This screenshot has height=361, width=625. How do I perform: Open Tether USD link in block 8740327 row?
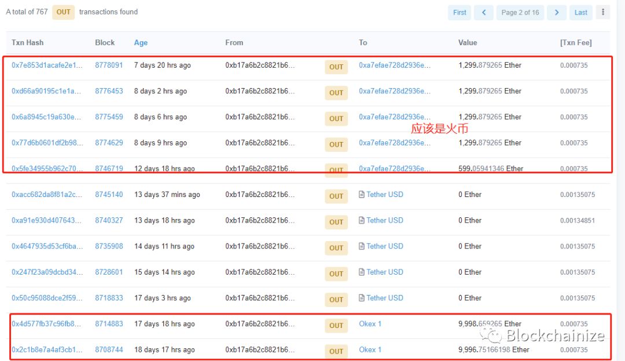click(x=385, y=221)
